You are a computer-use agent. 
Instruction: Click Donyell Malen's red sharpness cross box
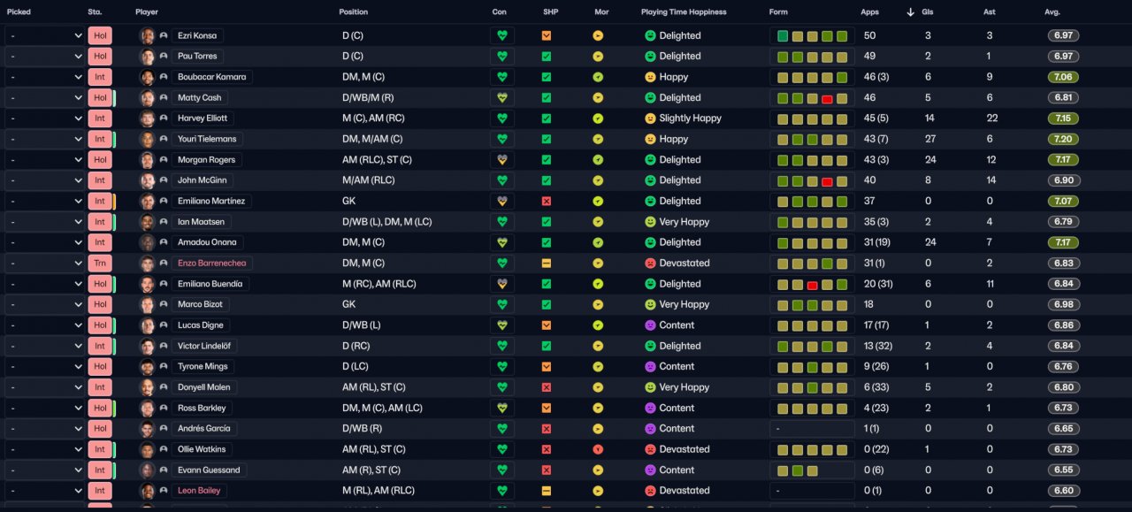coord(547,387)
